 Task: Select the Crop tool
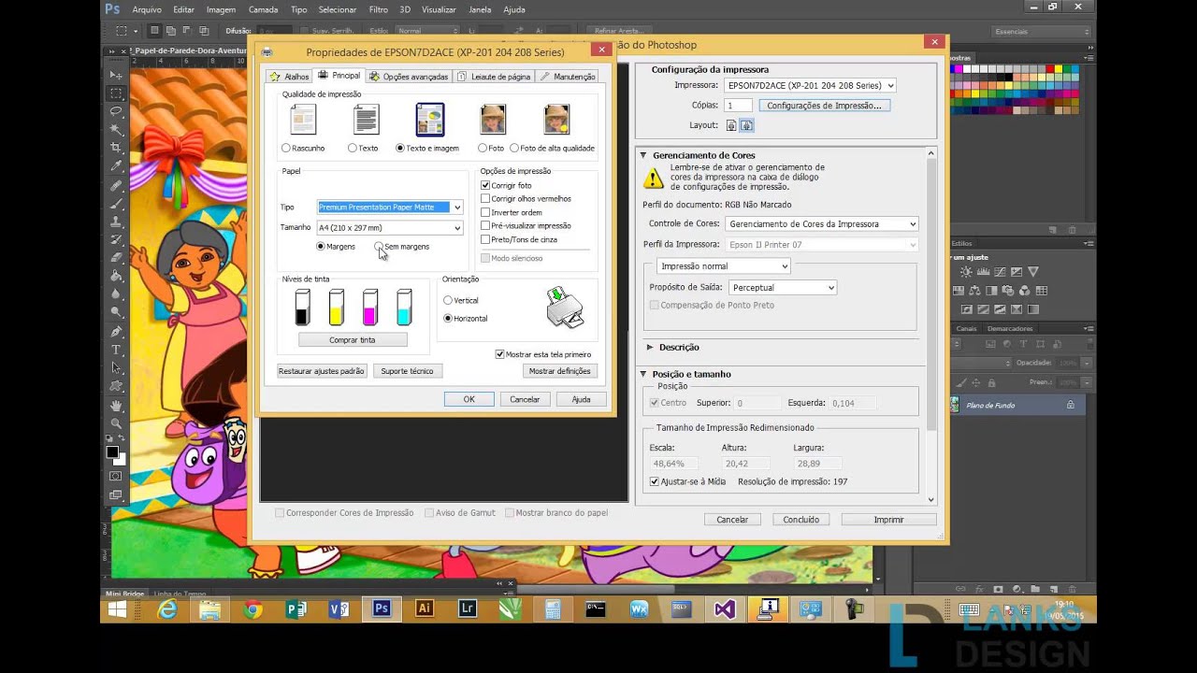pos(116,148)
